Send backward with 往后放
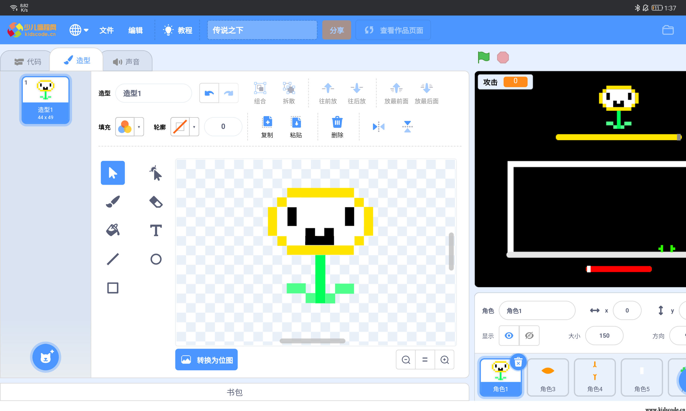Image resolution: width=686 pixels, height=411 pixels. (357, 93)
